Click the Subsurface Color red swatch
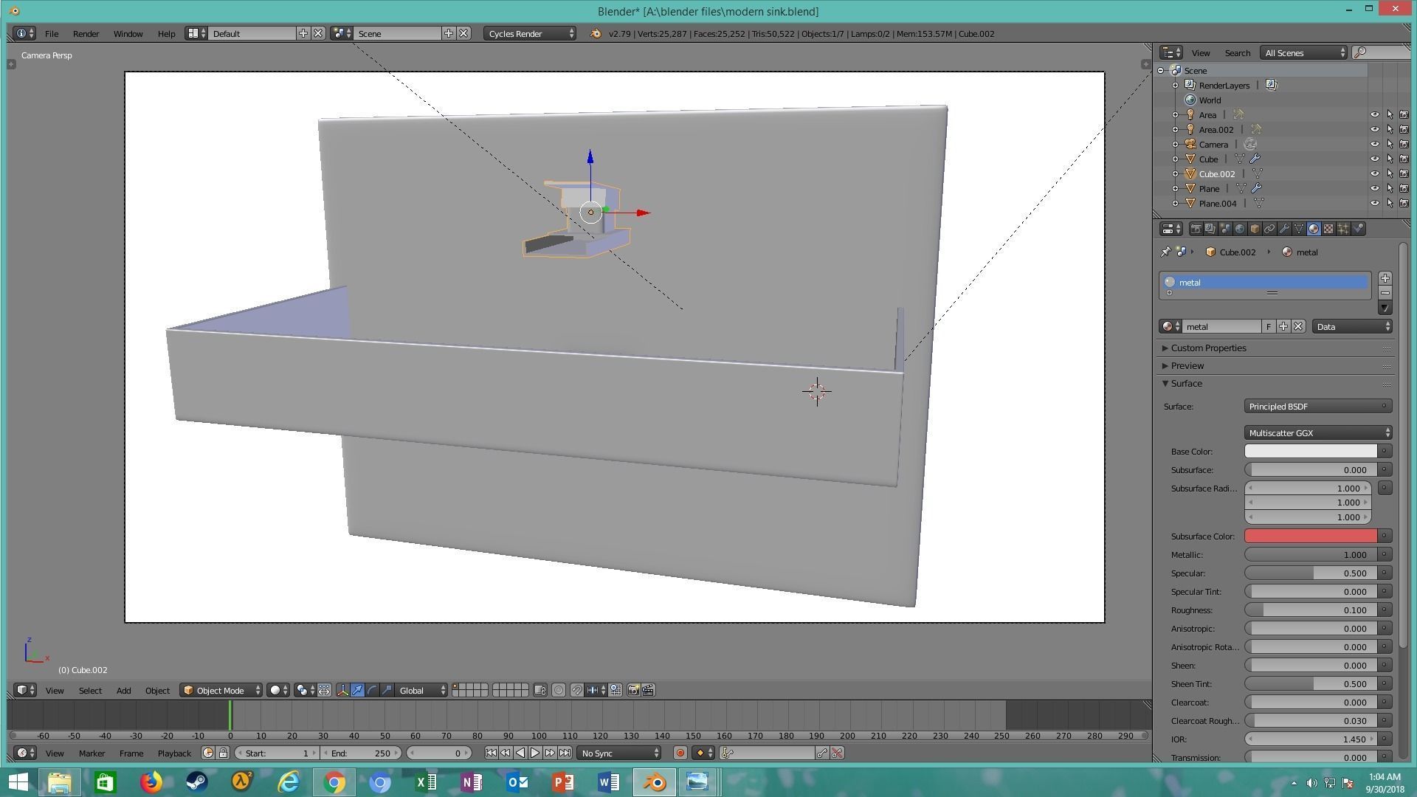This screenshot has width=1417, height=797. [1310, 536]
